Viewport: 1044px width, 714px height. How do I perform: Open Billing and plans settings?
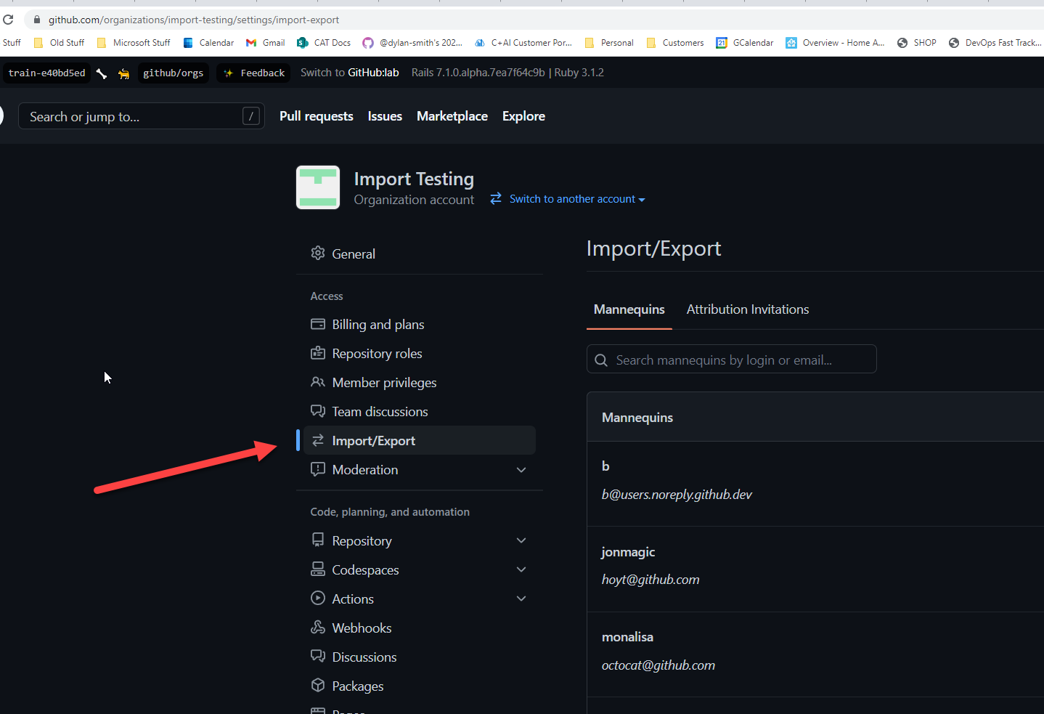tap(420, 325)
